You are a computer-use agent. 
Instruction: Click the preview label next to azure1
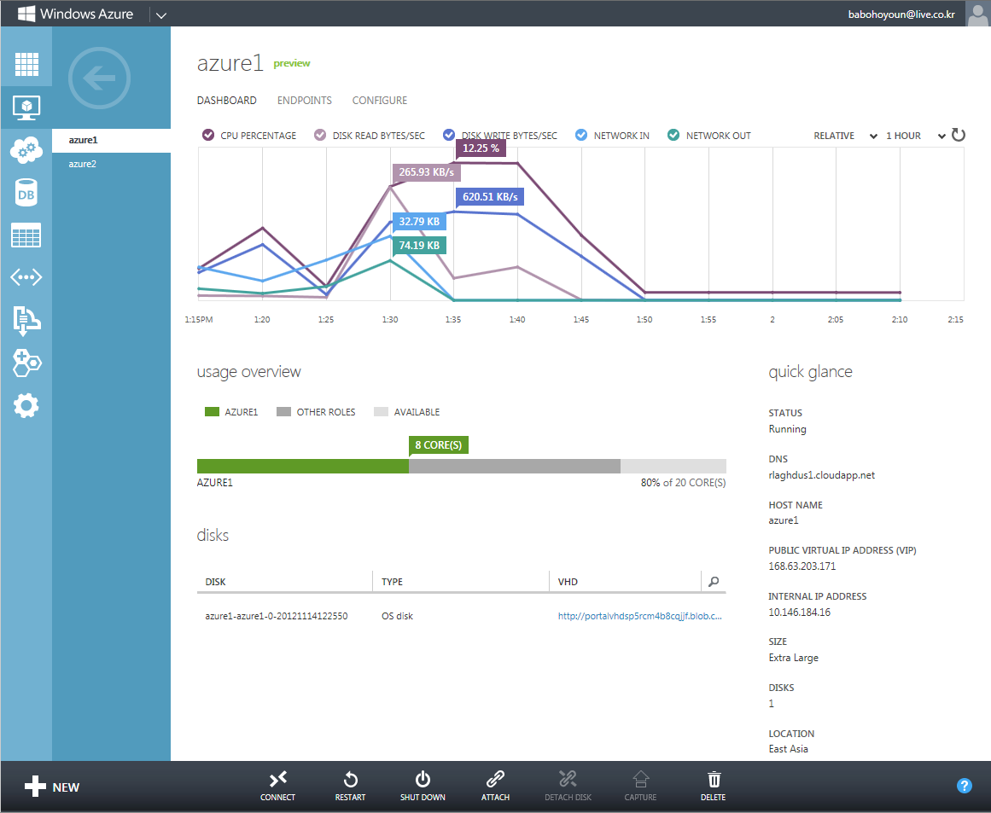291,63
